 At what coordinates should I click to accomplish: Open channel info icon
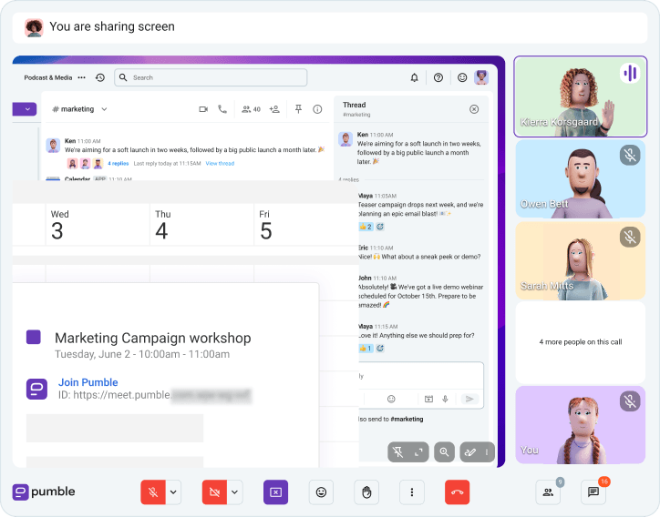click(x=317, y=109)
